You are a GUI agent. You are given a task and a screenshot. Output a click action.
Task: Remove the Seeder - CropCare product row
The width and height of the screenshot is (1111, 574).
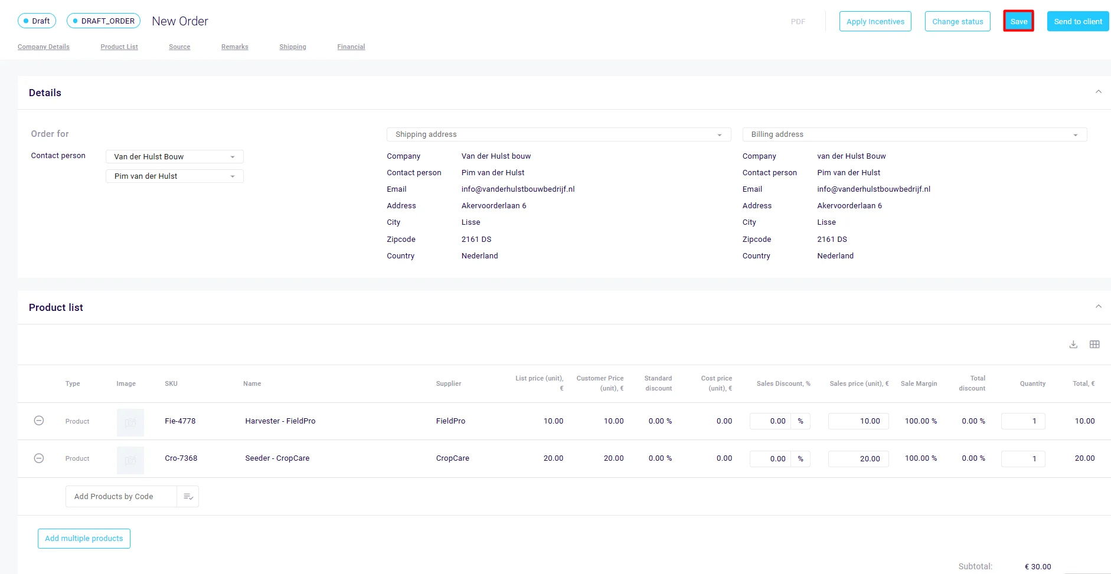pyautogui.click(x=39, y=458)
